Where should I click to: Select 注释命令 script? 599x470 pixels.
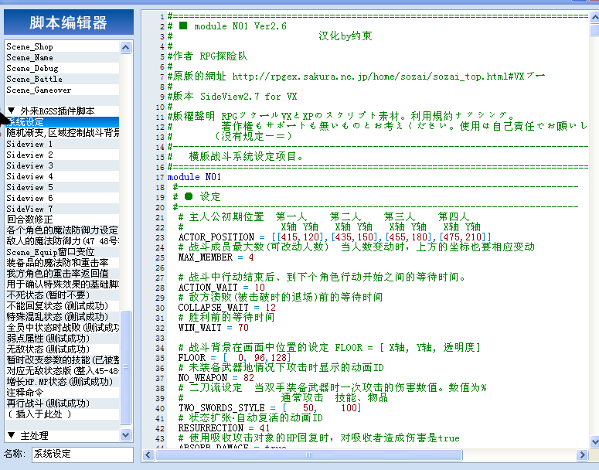click(x=63, y=393)
